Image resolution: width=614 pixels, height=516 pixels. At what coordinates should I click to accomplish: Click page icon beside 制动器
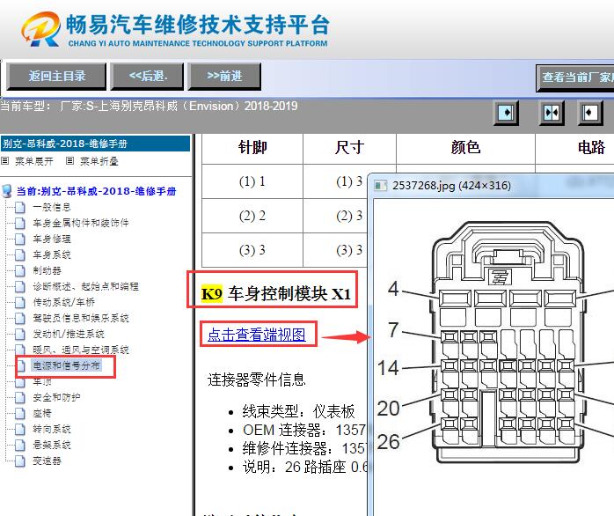click(20, 271)
